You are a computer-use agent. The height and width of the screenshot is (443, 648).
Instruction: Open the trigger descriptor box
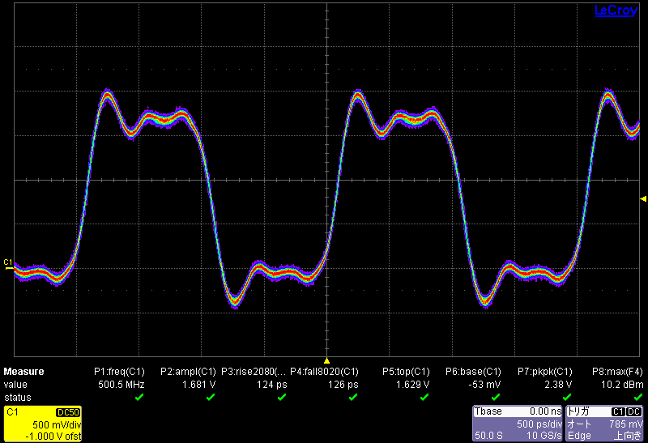(x=604, y=424)
